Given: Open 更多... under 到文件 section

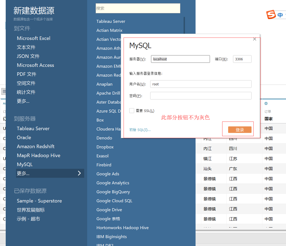Looking at the screenshot, I should (x=23, y=101).
